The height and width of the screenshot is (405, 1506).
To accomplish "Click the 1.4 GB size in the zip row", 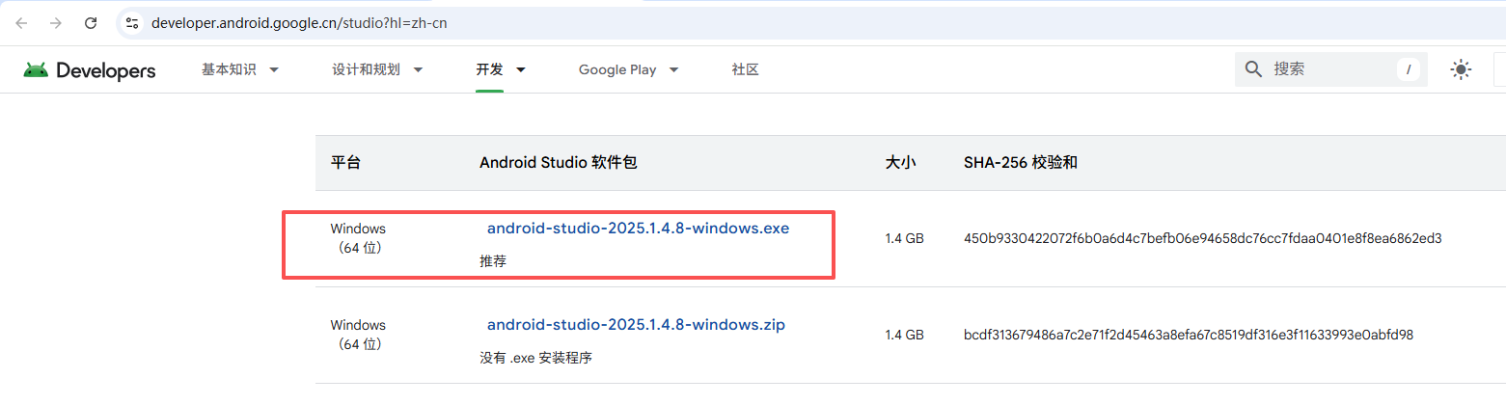I will [904, 335].
